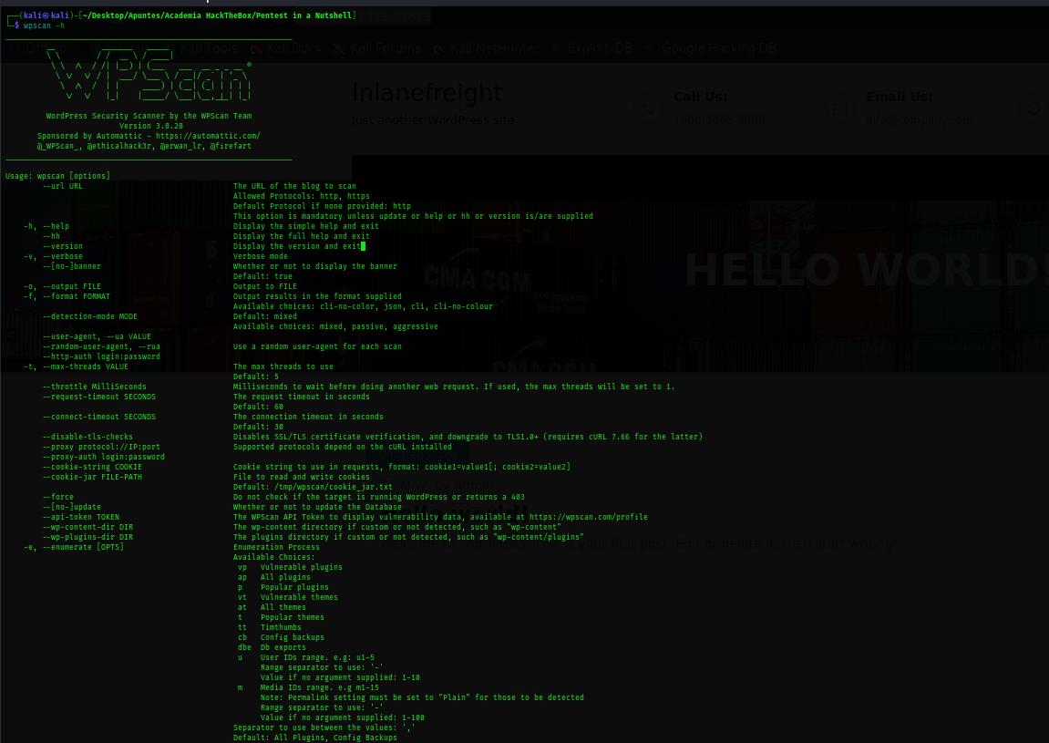Click the terminal path 'Pentest in a Nutshell'
Image resolution: width=1049 pixels, height=743 pixels.
[312, 15]
